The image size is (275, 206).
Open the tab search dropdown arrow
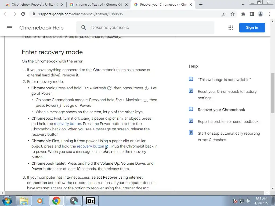[243, 5]
